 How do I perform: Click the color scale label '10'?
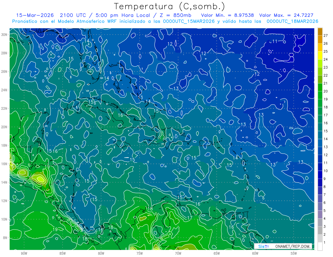coord(326,171)
